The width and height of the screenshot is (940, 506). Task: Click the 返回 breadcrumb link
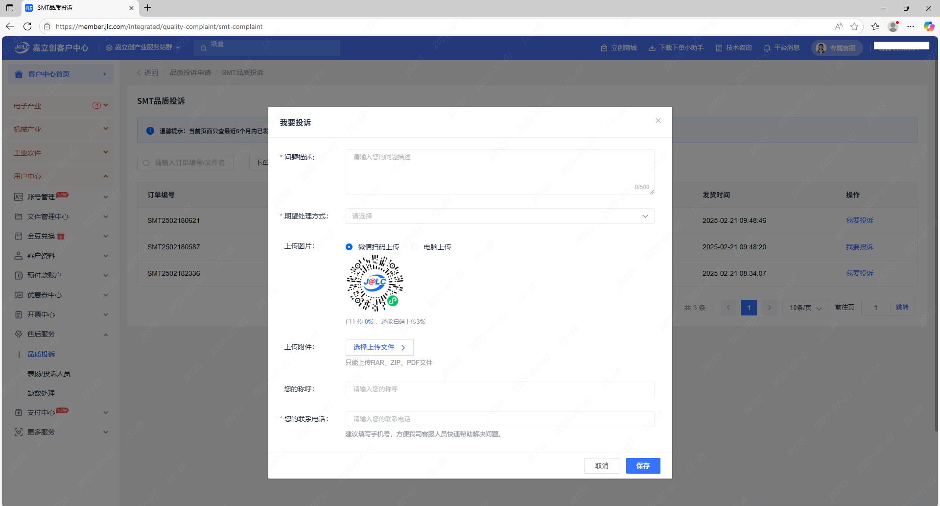pos(147,72)
